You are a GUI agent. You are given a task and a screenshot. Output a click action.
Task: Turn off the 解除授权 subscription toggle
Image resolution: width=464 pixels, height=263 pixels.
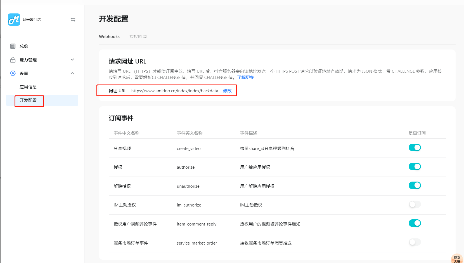click(415, 185)
